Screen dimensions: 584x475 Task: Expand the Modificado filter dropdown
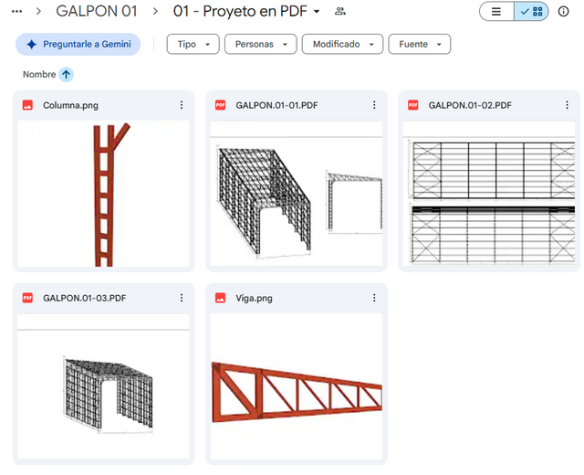[x=342, y=45]
